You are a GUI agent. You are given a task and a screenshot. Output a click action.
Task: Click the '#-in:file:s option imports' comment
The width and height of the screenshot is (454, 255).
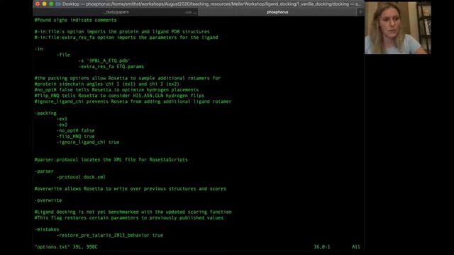pos(122,31)
